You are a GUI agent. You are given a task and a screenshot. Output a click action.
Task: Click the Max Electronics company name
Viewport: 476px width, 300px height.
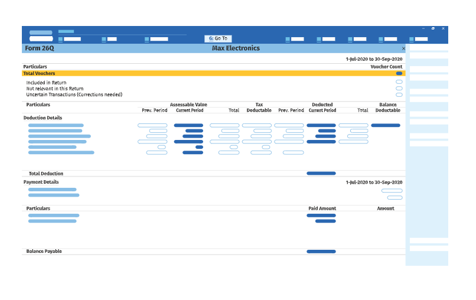coord(236,48)
